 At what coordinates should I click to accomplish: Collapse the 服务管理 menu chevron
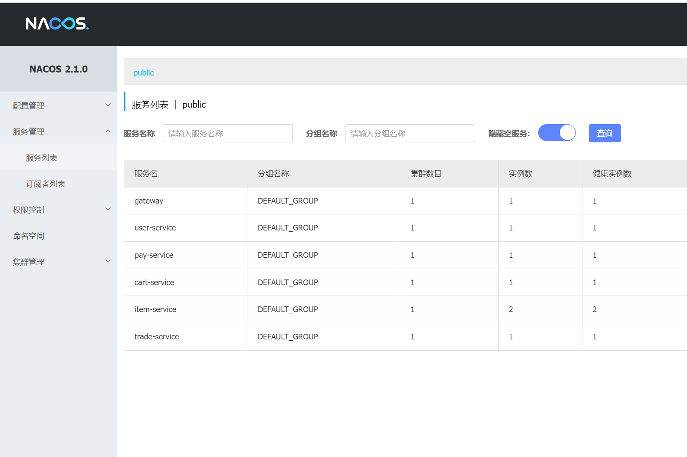point(108,131)
